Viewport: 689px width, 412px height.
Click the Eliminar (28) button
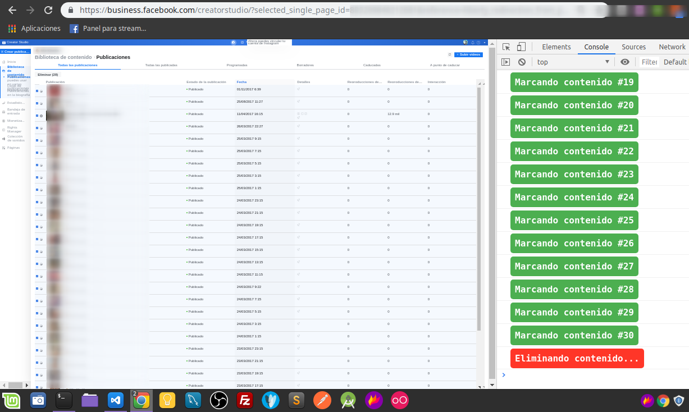coord(48,75)
